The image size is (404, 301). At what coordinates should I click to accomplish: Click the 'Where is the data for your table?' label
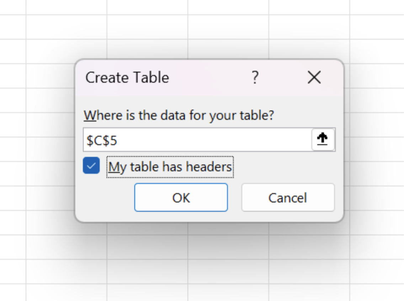[x=179, y=116]
